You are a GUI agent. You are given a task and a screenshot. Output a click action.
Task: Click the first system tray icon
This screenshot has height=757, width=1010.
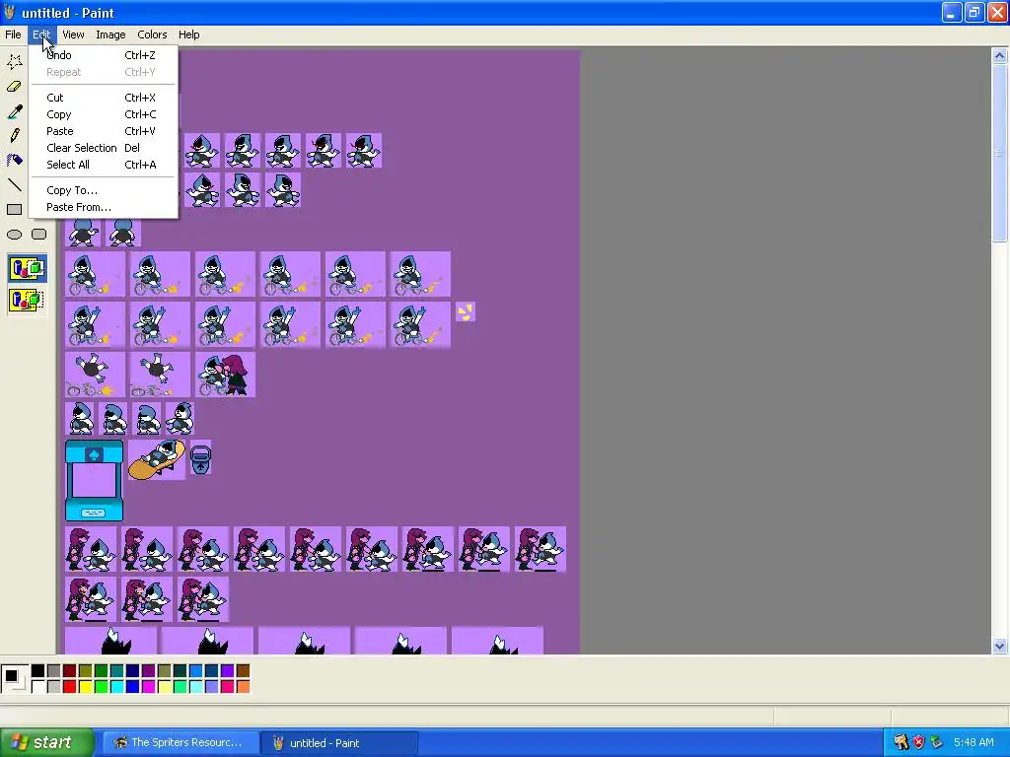[x=902, y=743]
